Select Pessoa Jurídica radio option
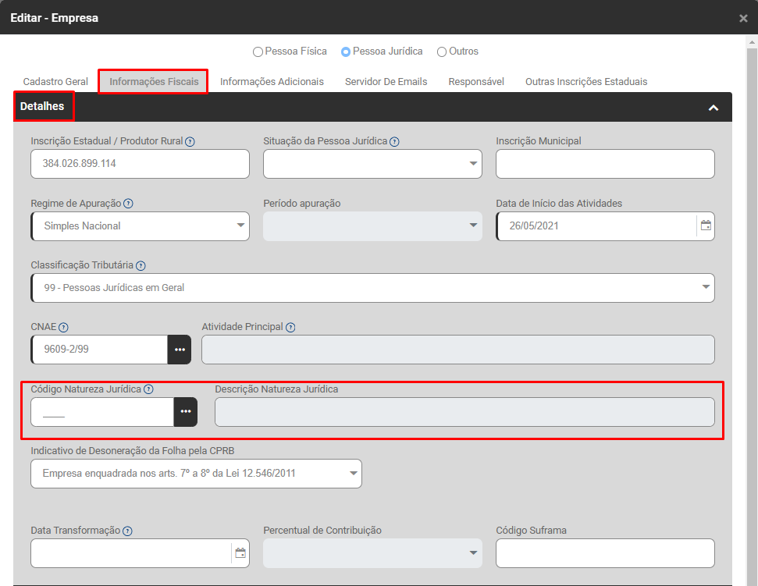758x586 pixels. pyautogui.click(x=346, y=52)
